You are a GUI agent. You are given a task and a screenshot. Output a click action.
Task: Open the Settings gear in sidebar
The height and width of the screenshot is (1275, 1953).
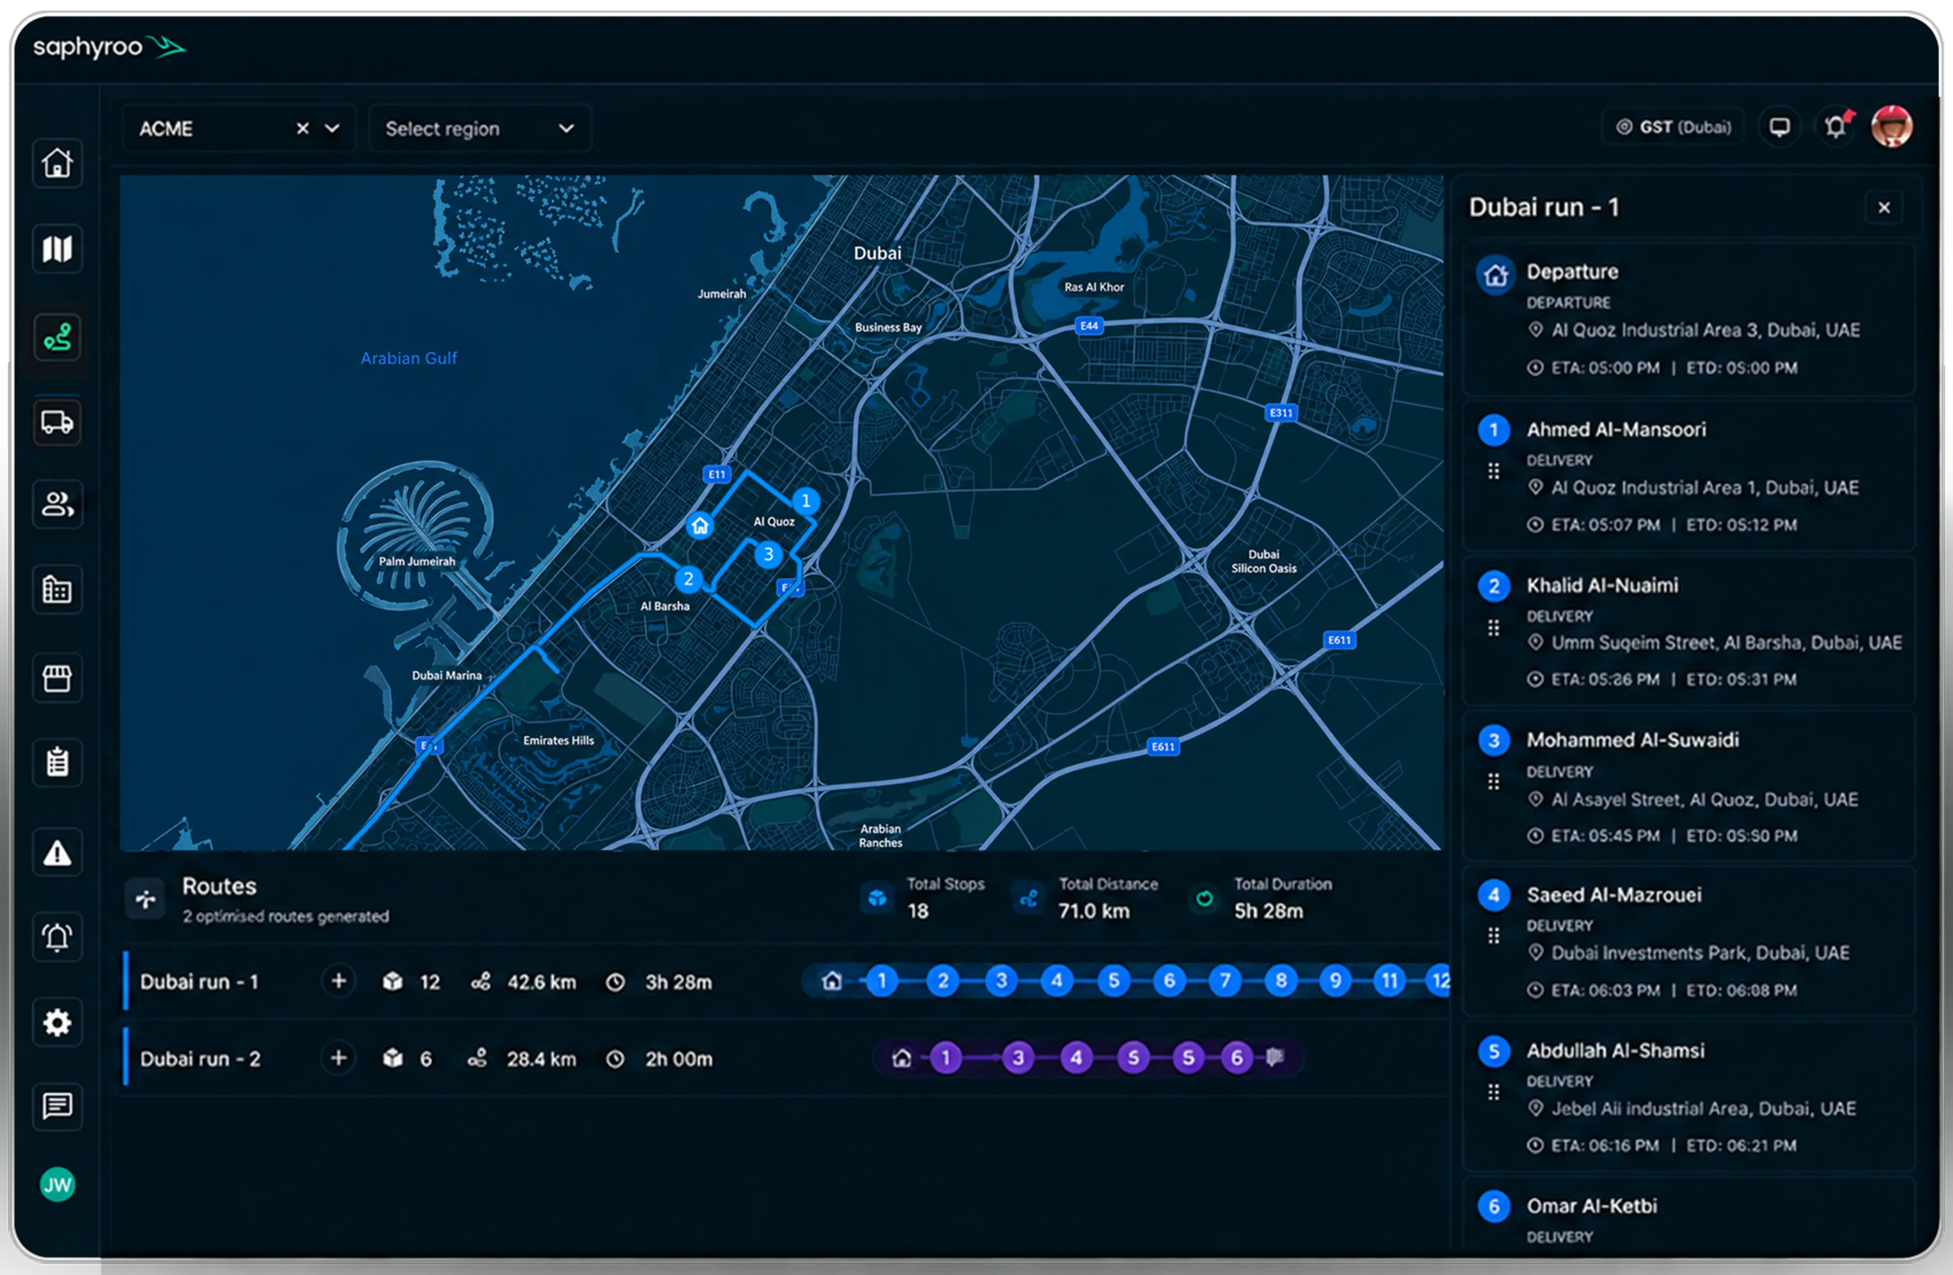pos(56,1022)
